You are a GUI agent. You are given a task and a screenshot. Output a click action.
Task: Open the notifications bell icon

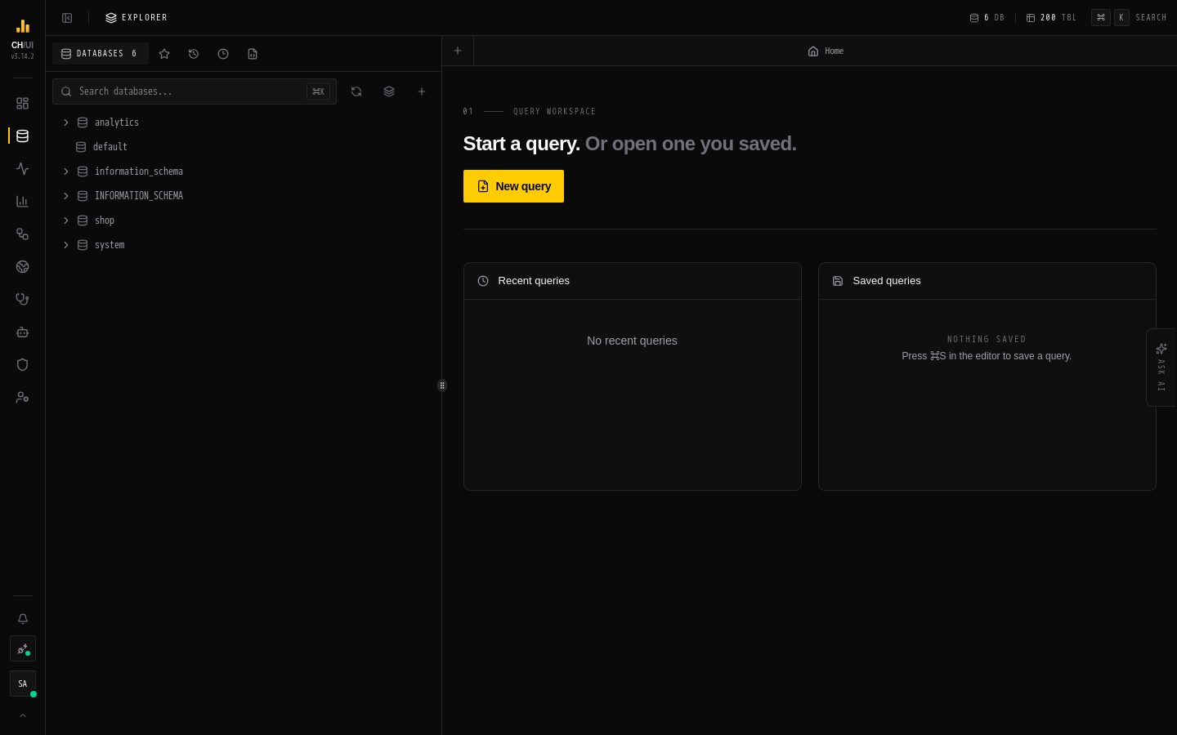(22, 619)
